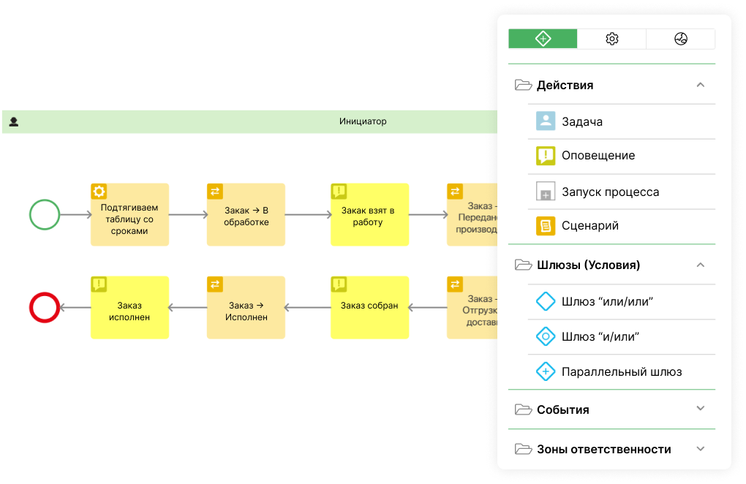Select the Задача task icon
This screenshot has width=746, height=484.
546,121
